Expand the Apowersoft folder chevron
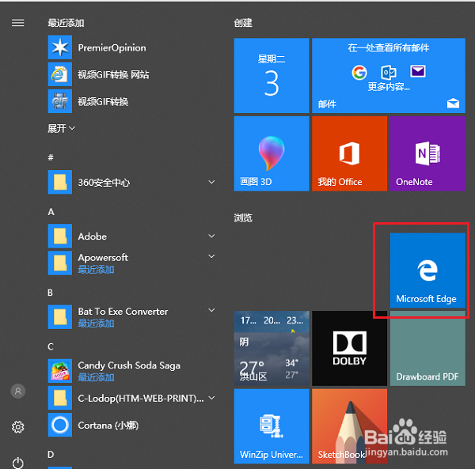The width and height of the screenshot is (475, 469). pos(211,256)
